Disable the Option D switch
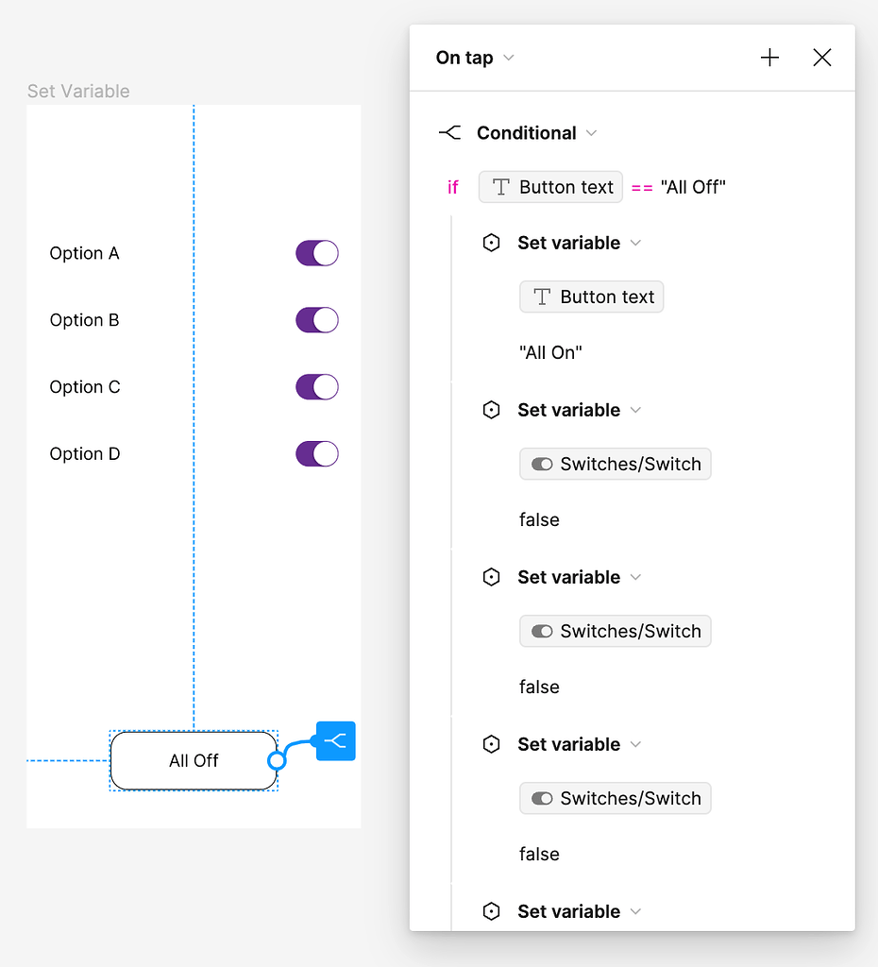 317,454
